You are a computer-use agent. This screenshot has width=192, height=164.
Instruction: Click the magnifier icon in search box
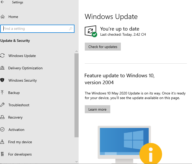(x=71, y=29)
